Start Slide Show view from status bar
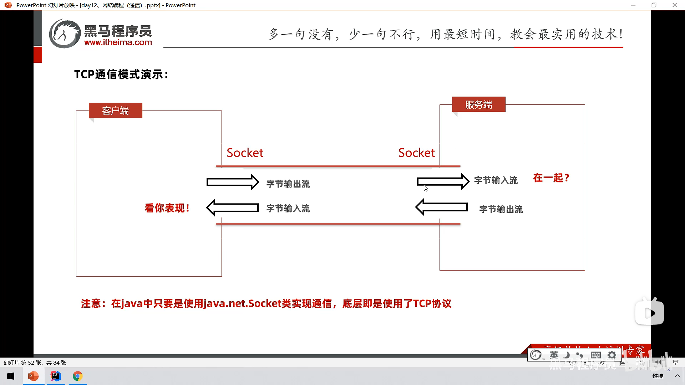 point(675,363)
